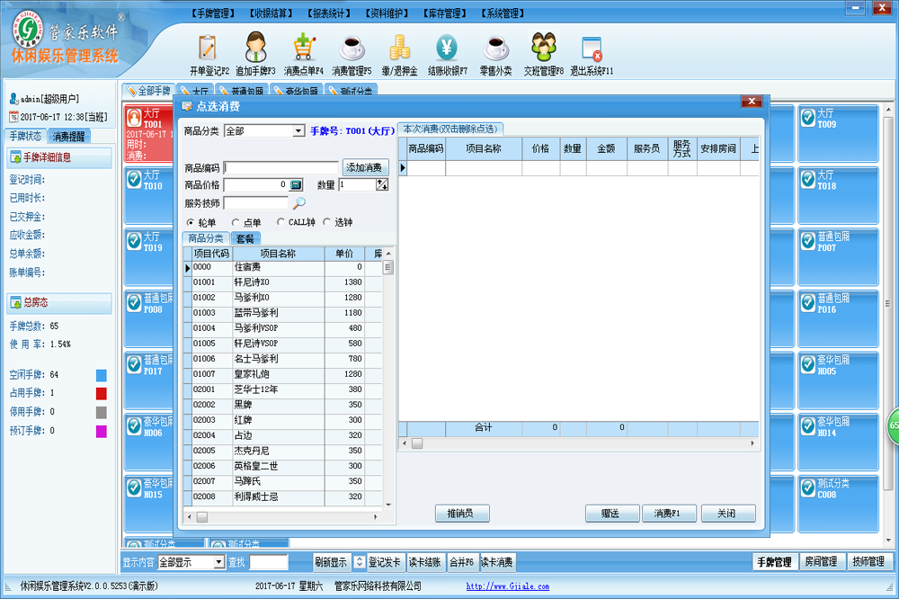Screen dimensions: 899x599
Task: Select the 点单 radio button
Action: [x=236, y=222]
